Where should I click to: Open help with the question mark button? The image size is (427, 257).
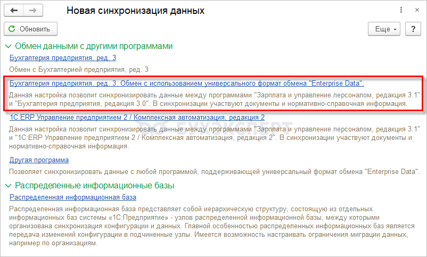tap(413, 29)
